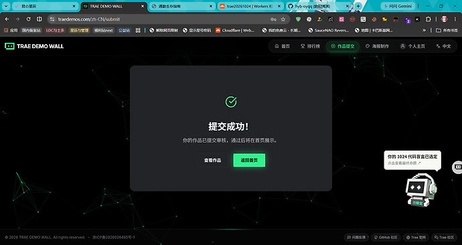Open the Chrome three-dot menu
Screen dimensions: 462x245
(x=455, y=19)
